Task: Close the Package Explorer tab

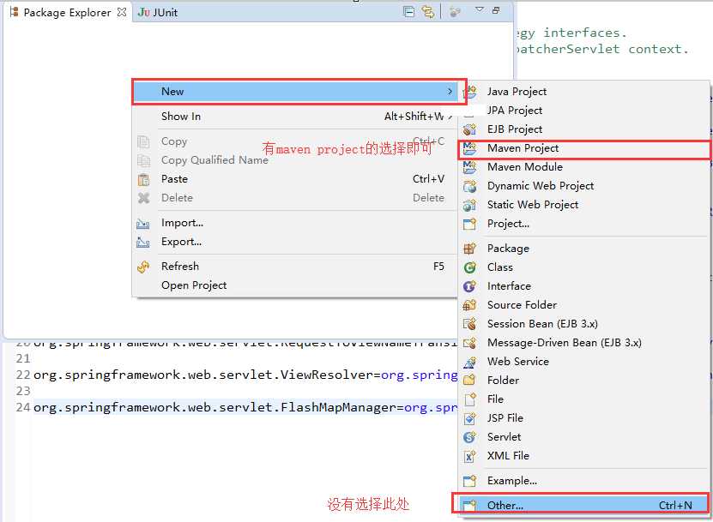Action: click(122, 12)
